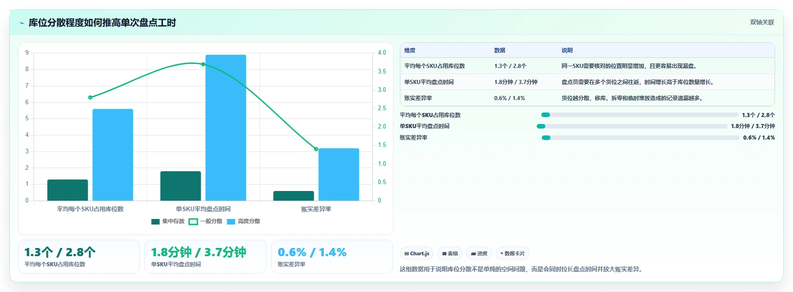Click table cell 1.8分钟 / 3.7分钟
Viewport: 793px width, 292px height.
tap(516, 82)
